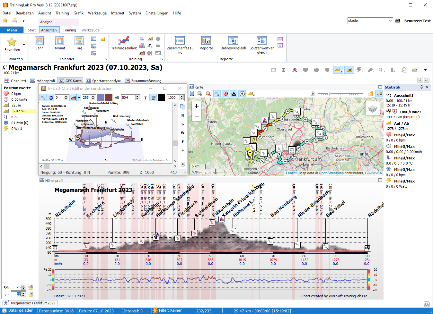Click the copy icon in 3D chart
The width and height of the screenshot is (433, 314).
183,107
